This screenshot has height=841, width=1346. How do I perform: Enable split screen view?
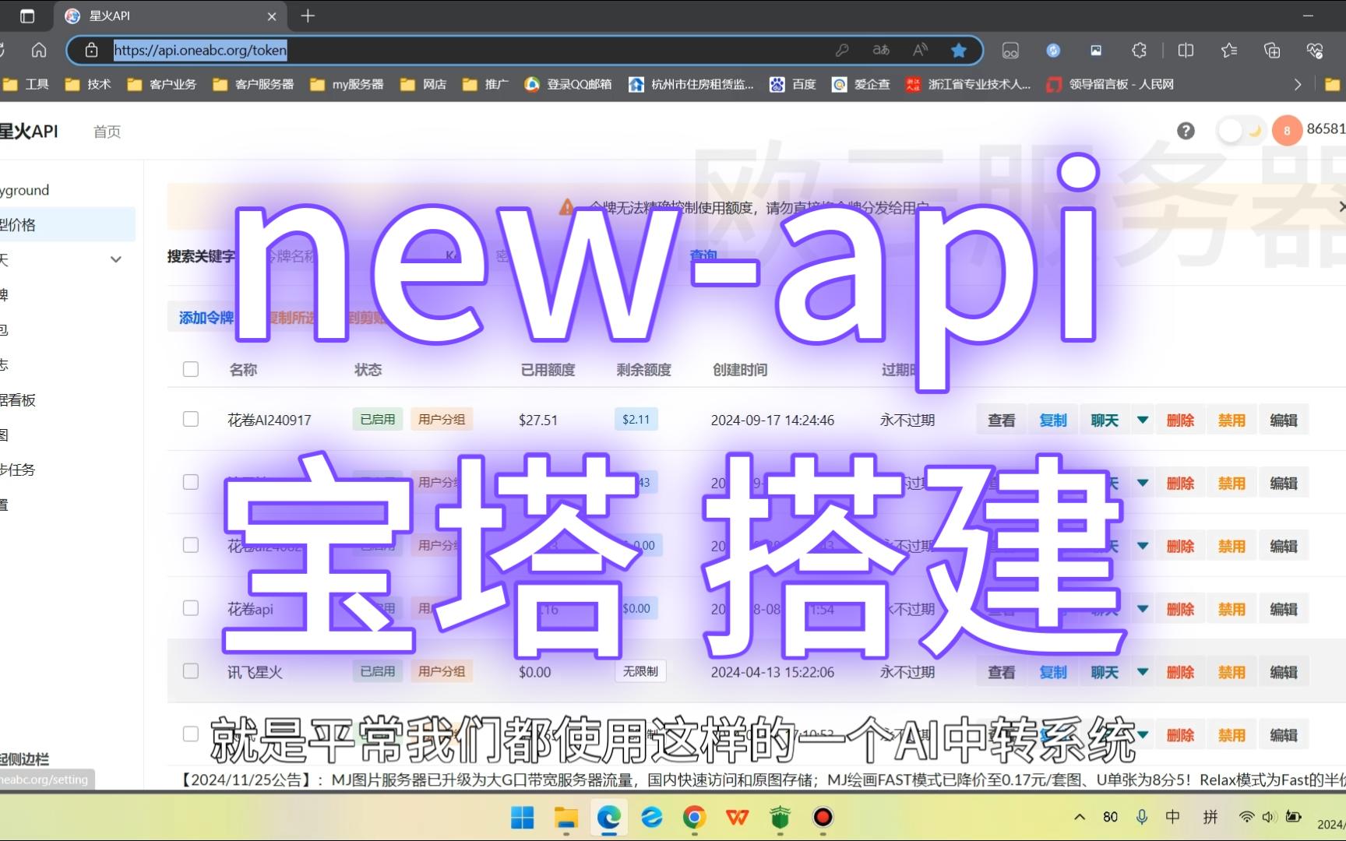(x=1186, y=51)
